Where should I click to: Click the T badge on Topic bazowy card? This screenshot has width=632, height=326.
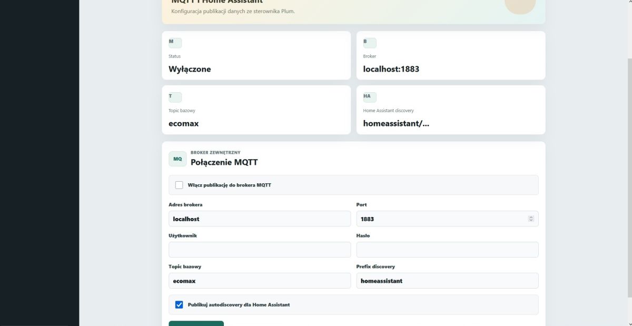pos(175,97)
